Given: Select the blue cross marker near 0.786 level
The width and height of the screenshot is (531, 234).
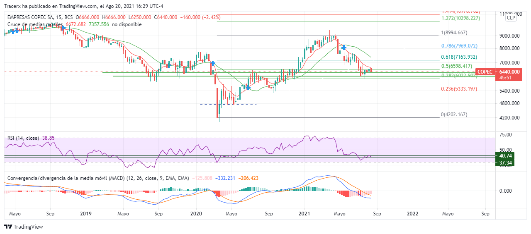Looking at the screenshot, I should click(x=344, y=48).
